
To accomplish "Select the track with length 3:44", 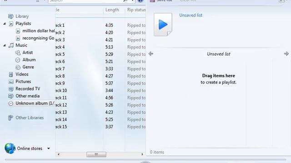I will (x=109, y=91).
